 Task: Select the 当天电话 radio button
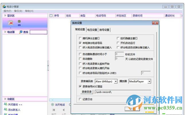(x=52, y=105)
